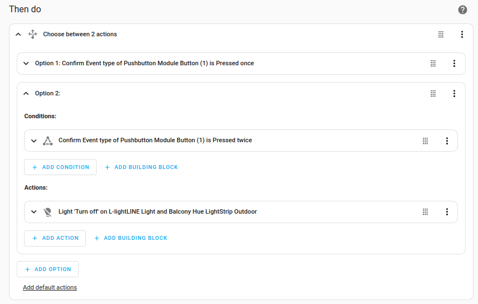
Task: Click the drag handle on Option 2 row
Action: click(433, 94)
